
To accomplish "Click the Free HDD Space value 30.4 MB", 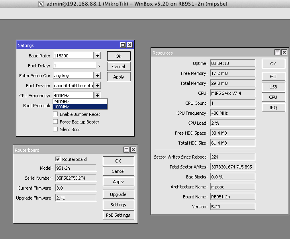I will 233,133.
